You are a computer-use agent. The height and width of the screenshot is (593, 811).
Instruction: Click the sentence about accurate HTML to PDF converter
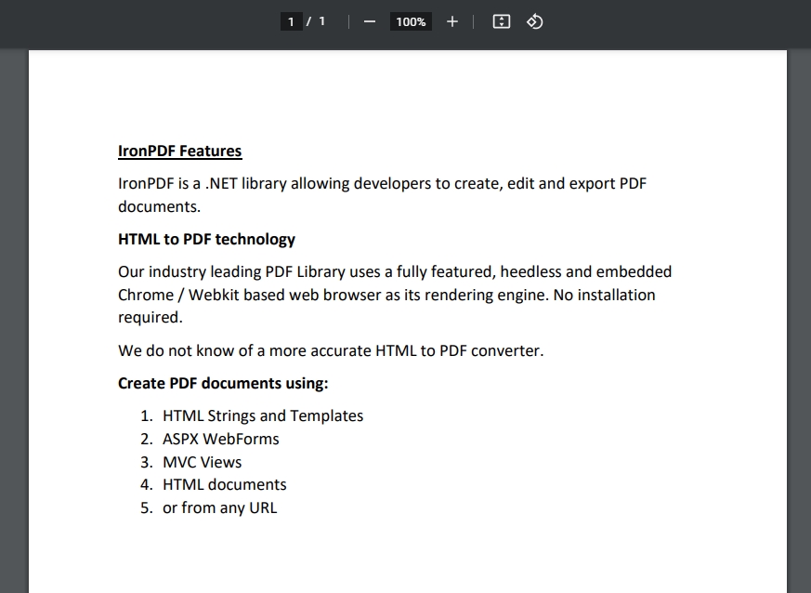[x=331, y=350]
